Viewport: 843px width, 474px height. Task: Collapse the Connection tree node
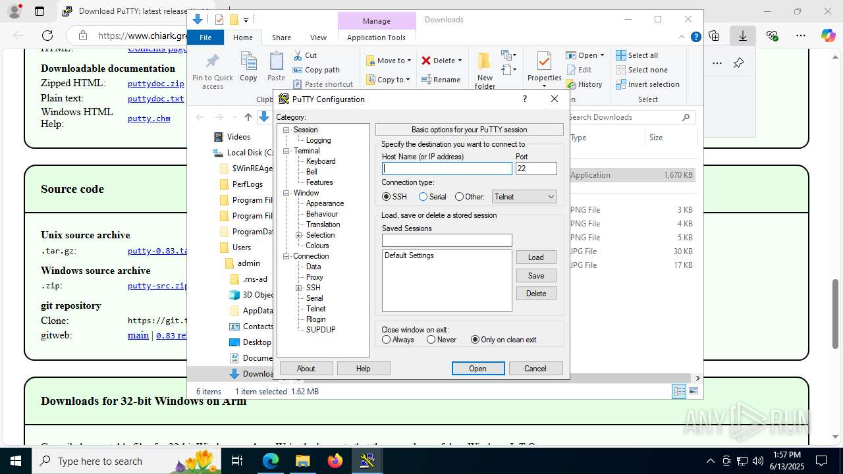(286, 256)
